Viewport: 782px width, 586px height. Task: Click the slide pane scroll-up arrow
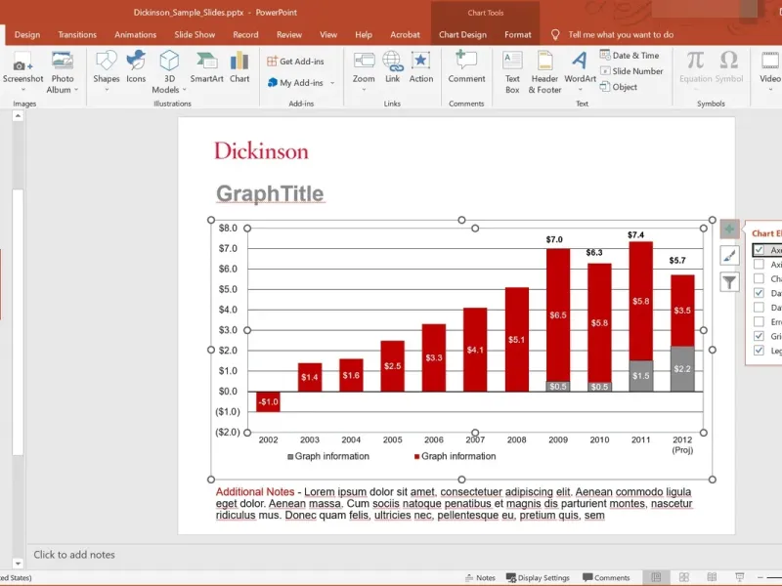click(18, 116)
